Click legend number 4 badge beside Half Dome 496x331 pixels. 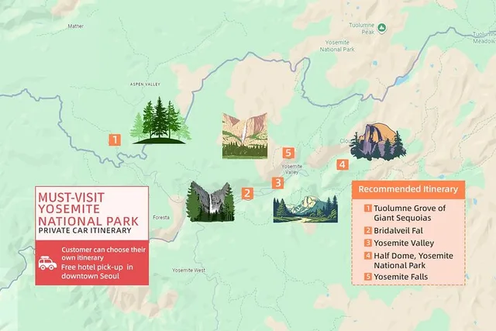click(367, 255)
